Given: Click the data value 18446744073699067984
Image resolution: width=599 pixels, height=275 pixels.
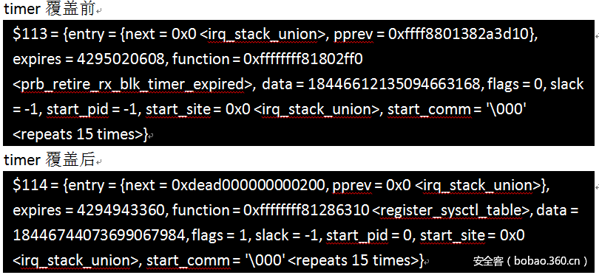Looking at the screenshot, I should (99, 235).
